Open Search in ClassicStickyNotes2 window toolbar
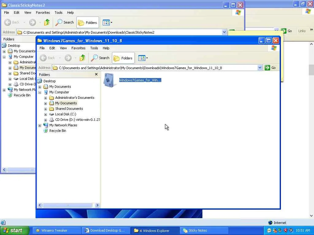 (65, 22)
